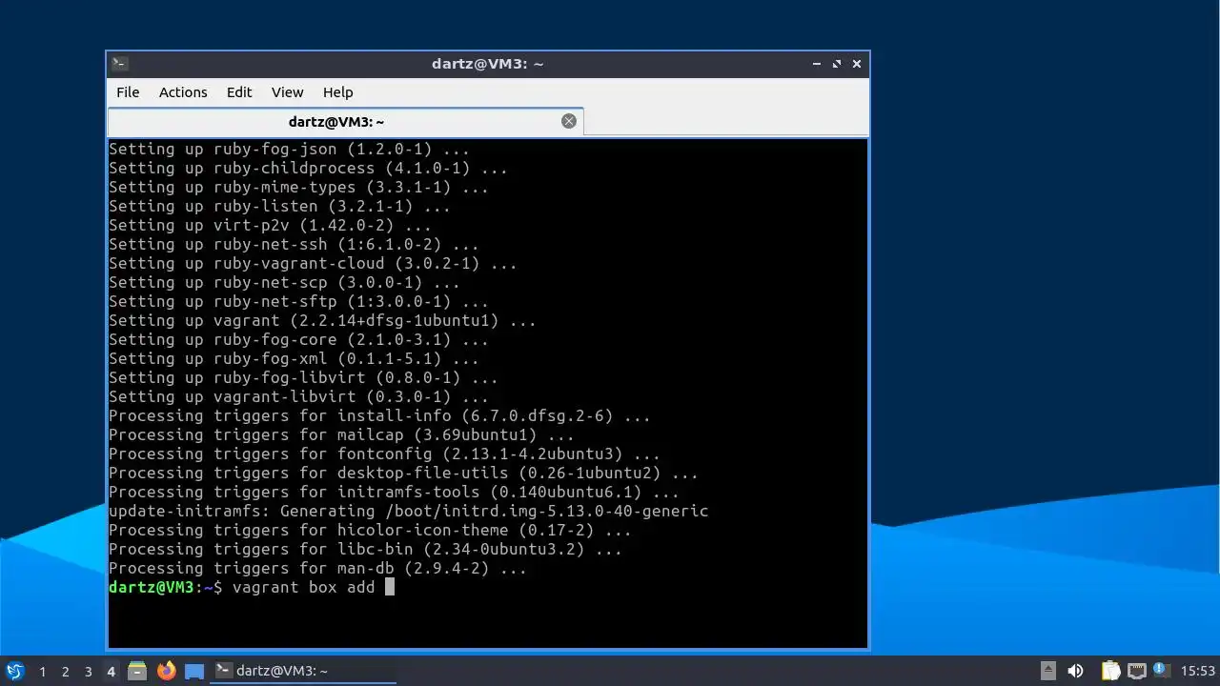Open the file manager from panel
Image resolution: width=1220 pixels, height=686 pixels.
tap(137, 671)
